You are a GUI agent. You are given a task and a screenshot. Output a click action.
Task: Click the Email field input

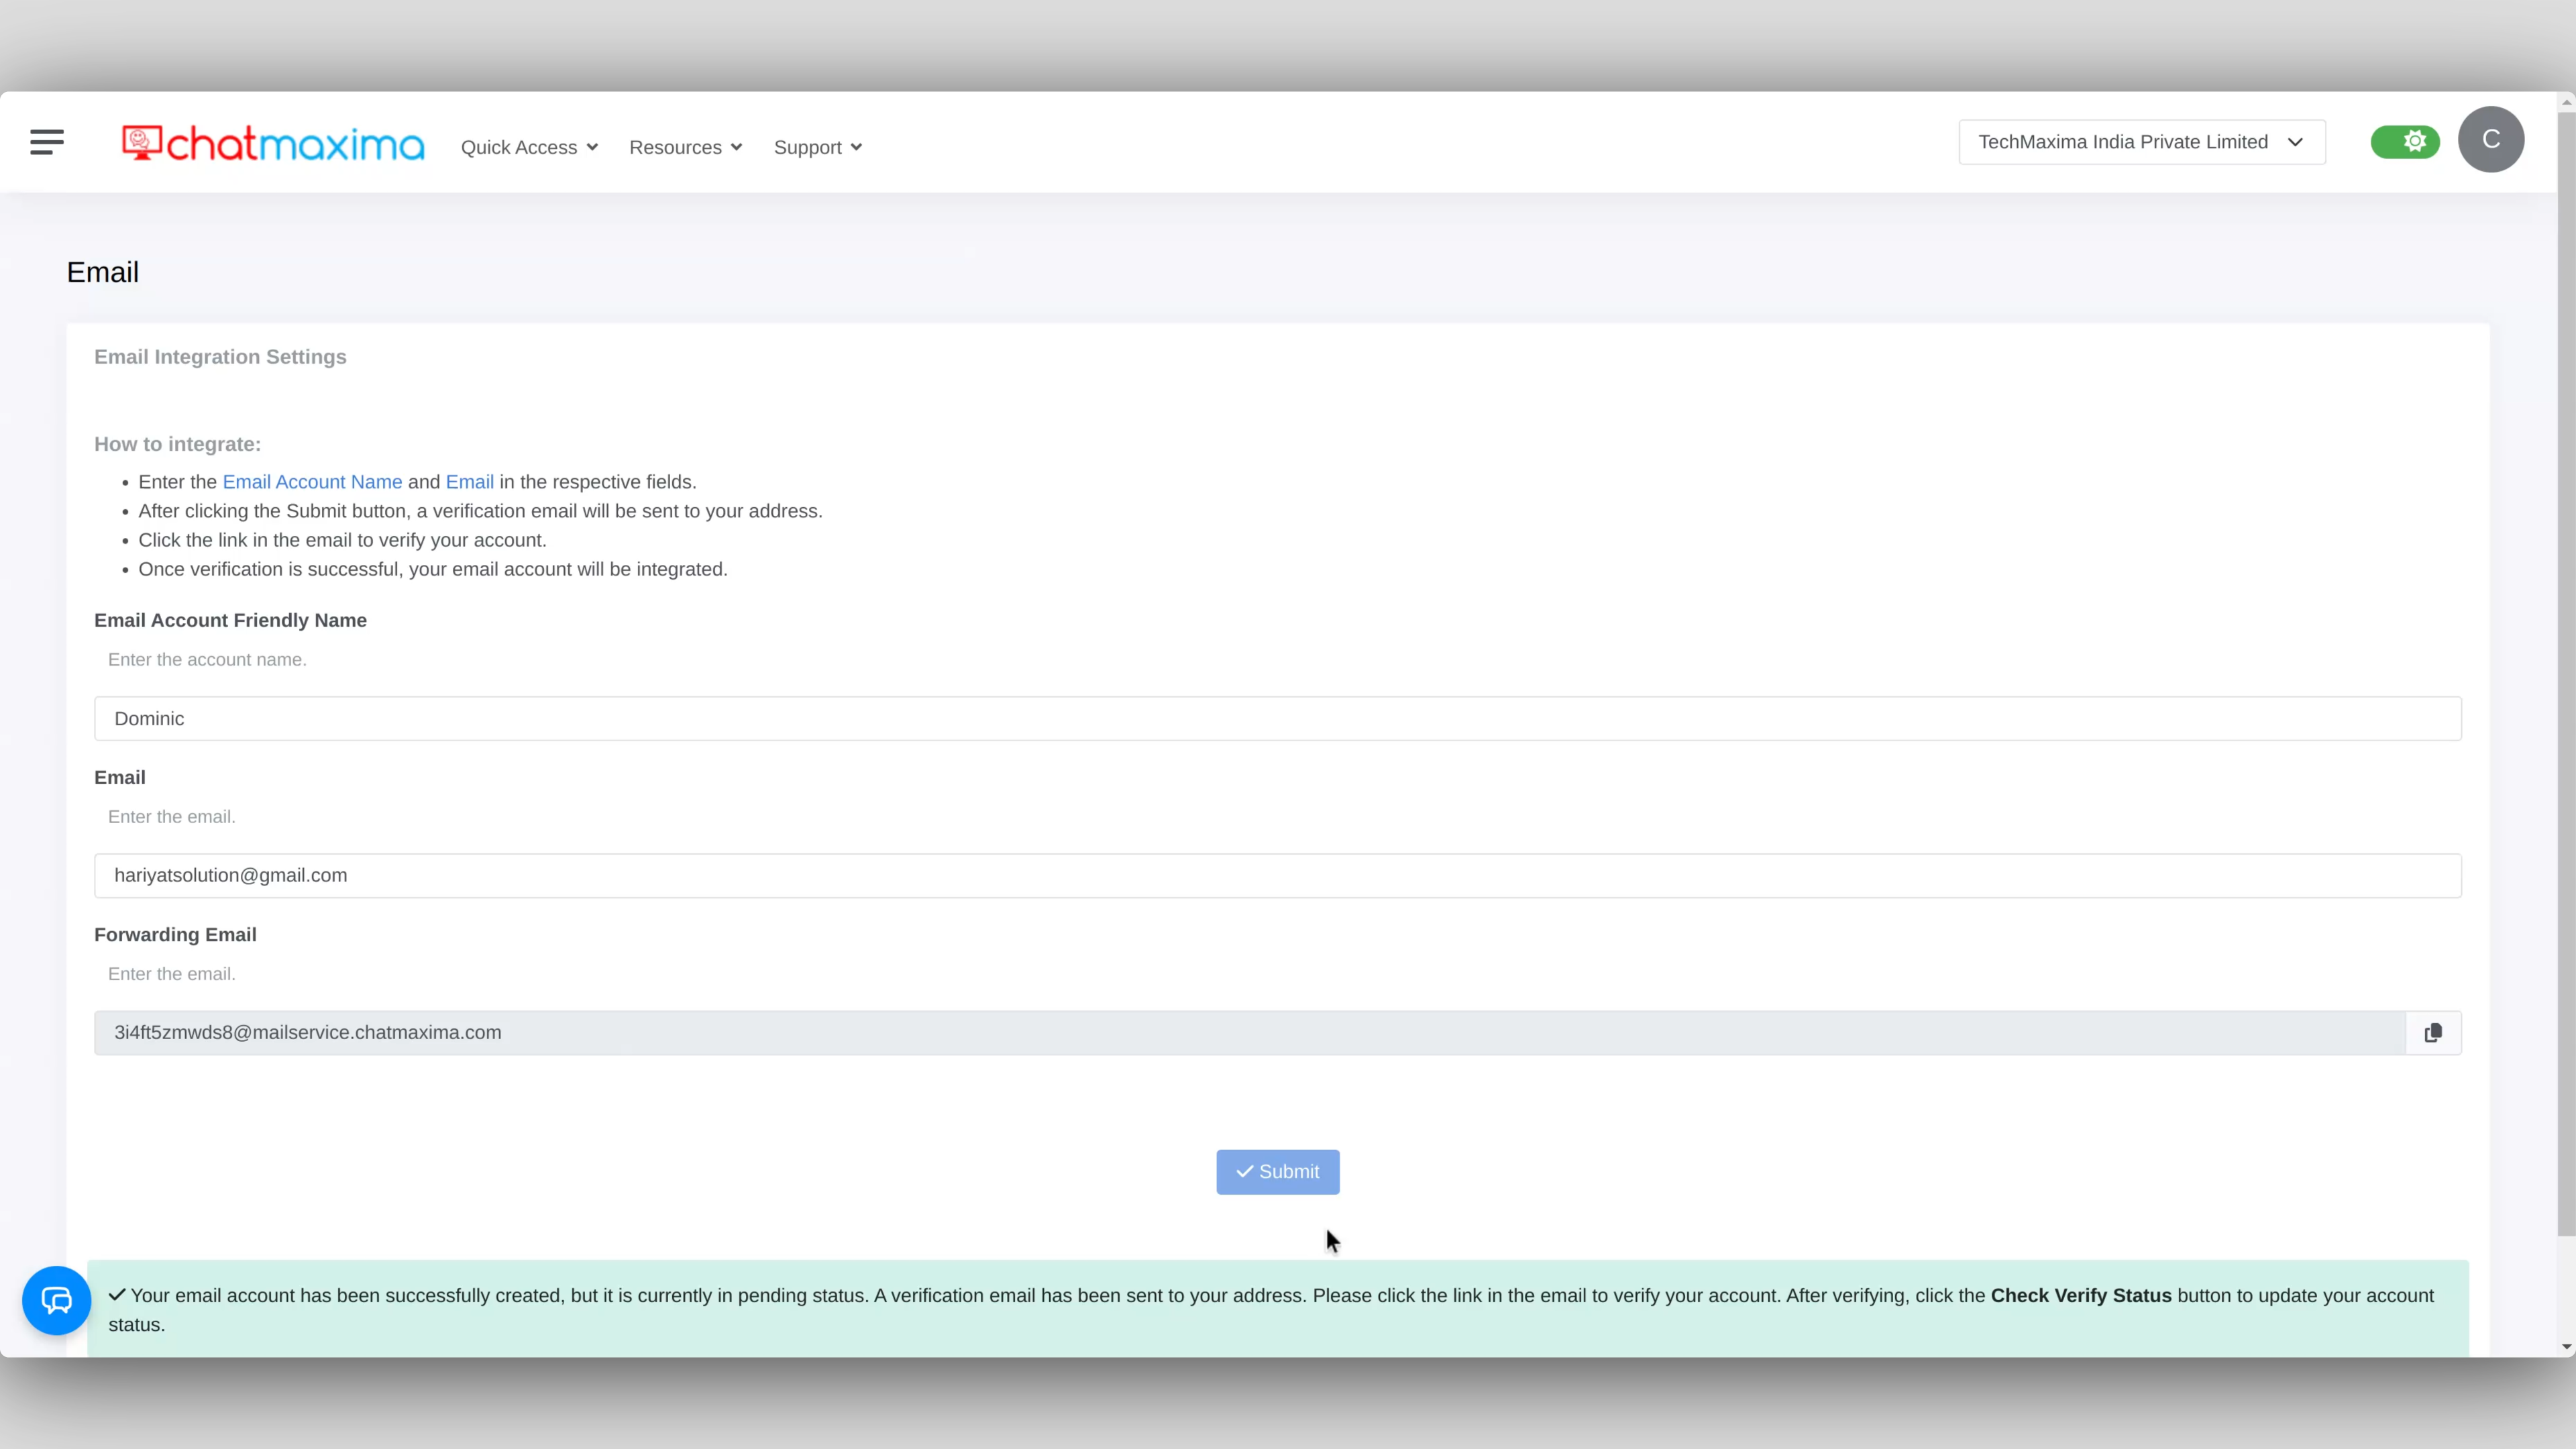point(1277,874)
